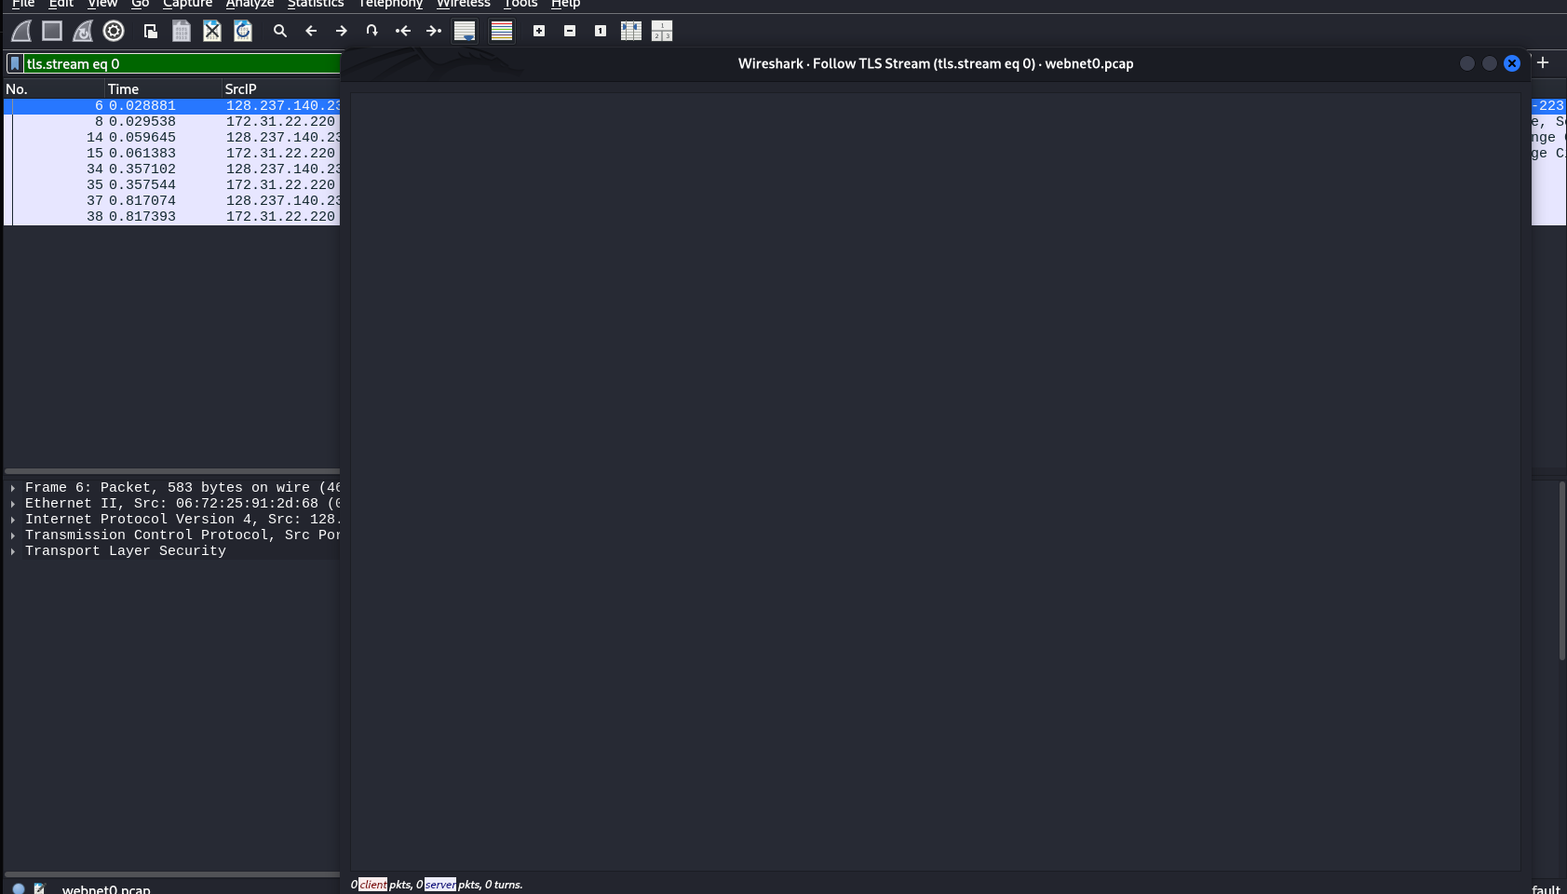Sort by the Time column header
The width and height of the screenshot is (1567, 894).
coord(163,89)
